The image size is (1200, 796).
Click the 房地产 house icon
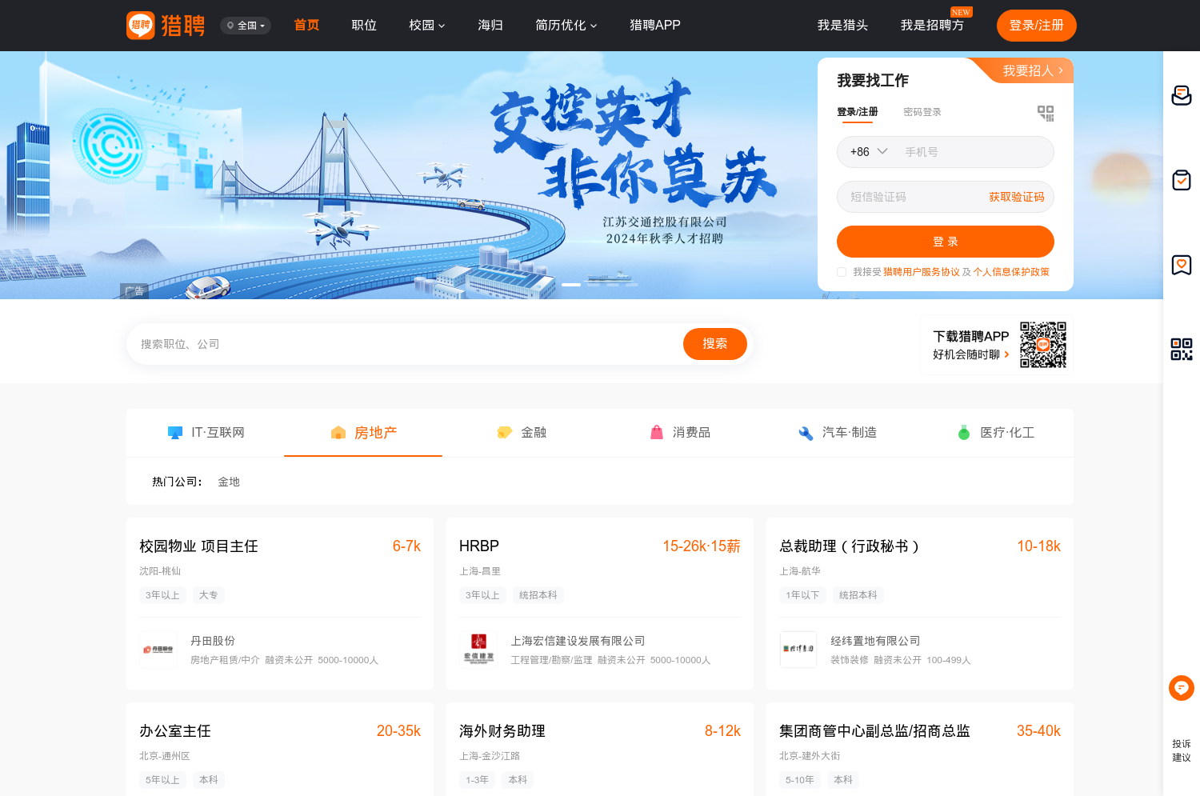(338, 433)
